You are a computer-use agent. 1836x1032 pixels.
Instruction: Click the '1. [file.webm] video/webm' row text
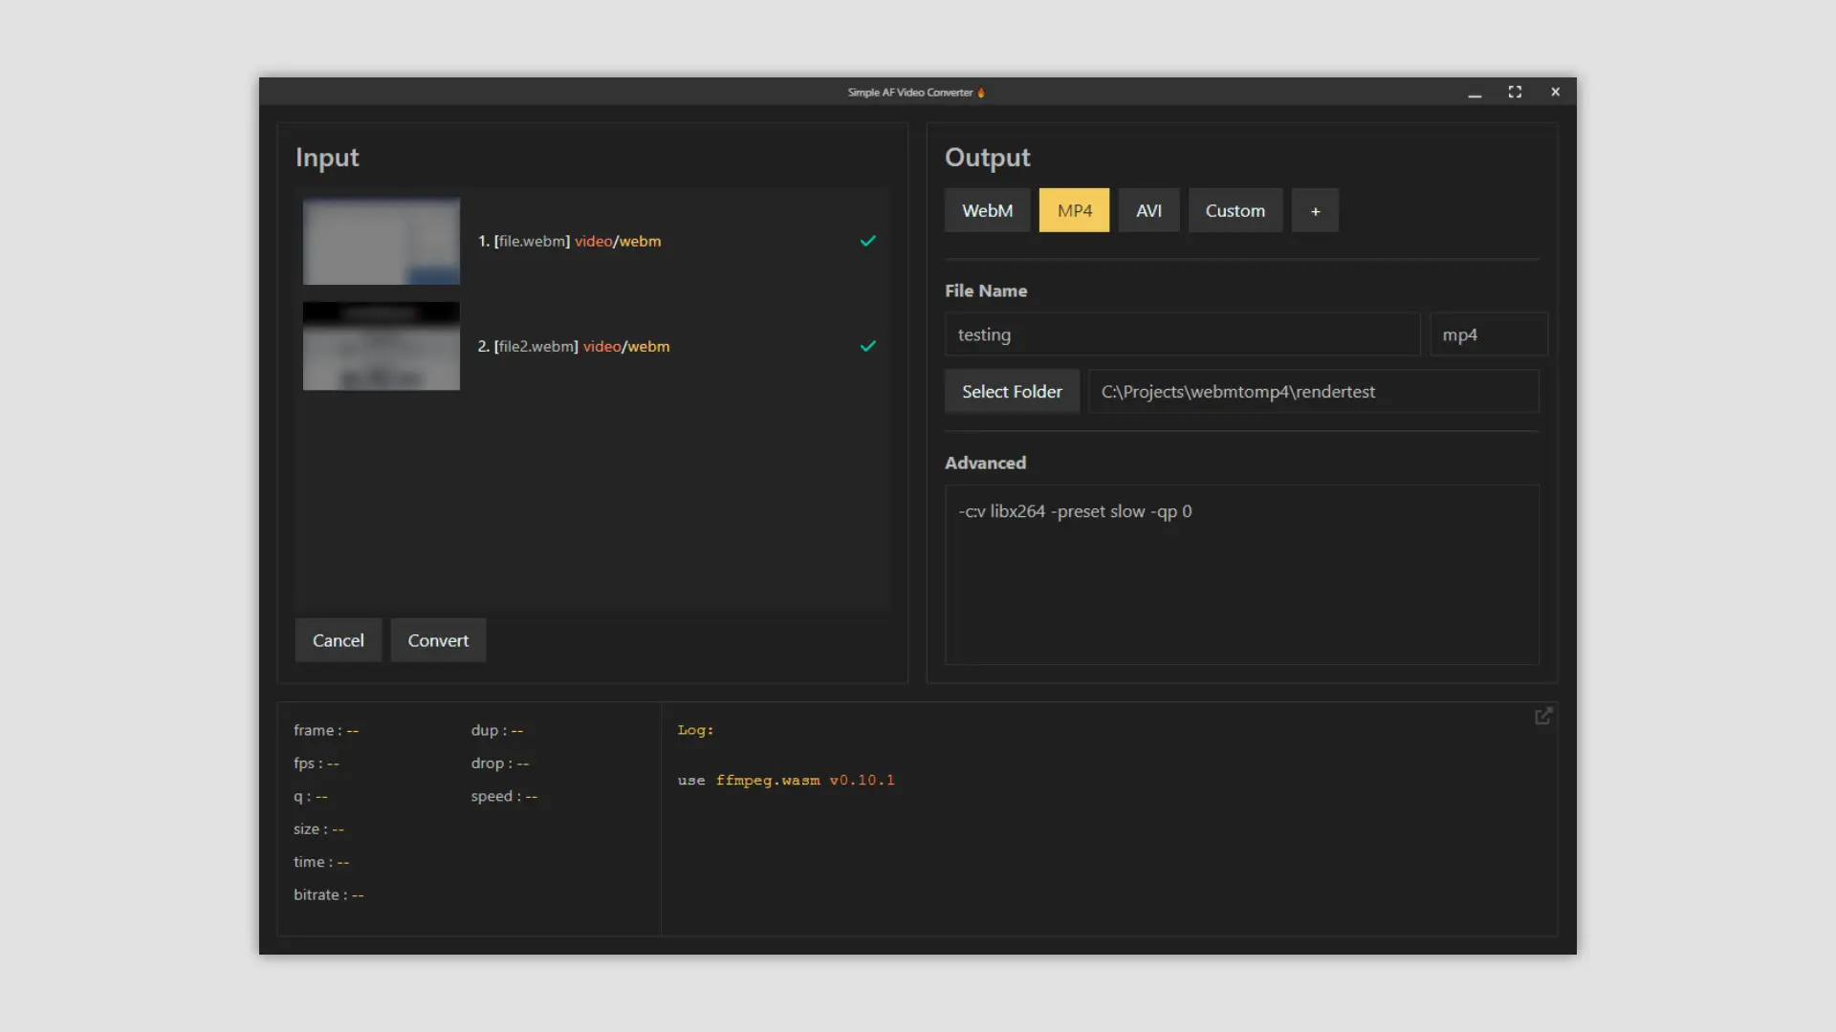(x=569, y=241)
